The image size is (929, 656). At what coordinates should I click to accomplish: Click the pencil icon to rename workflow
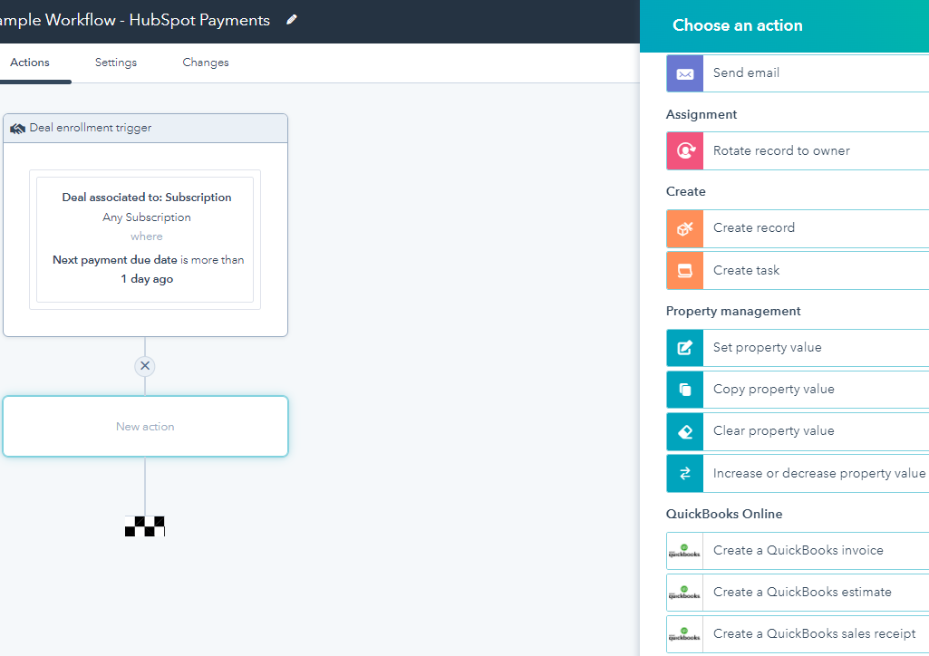pos(291,20)
